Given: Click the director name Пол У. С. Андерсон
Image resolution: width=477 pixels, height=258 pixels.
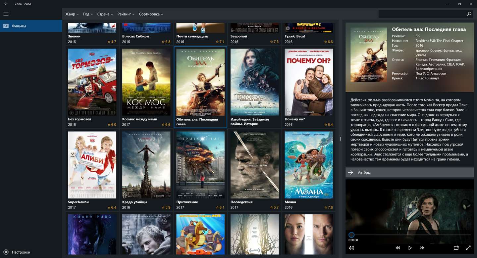Looking at the screenshot, I should [x=431, y=73].
